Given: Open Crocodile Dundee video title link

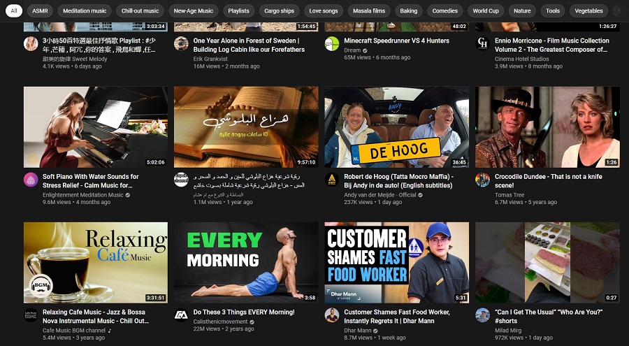Looking at the screenshot, I should (x=548, y=181).
